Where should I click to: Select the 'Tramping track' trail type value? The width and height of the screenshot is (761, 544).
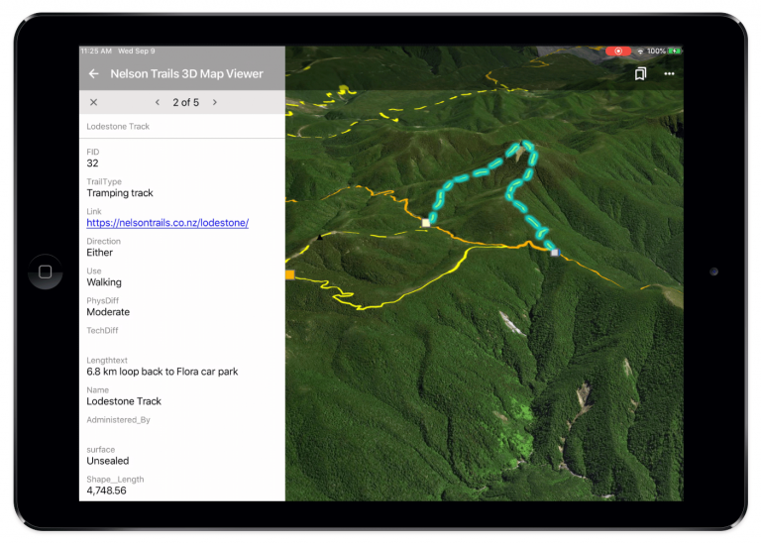(120, 193)
